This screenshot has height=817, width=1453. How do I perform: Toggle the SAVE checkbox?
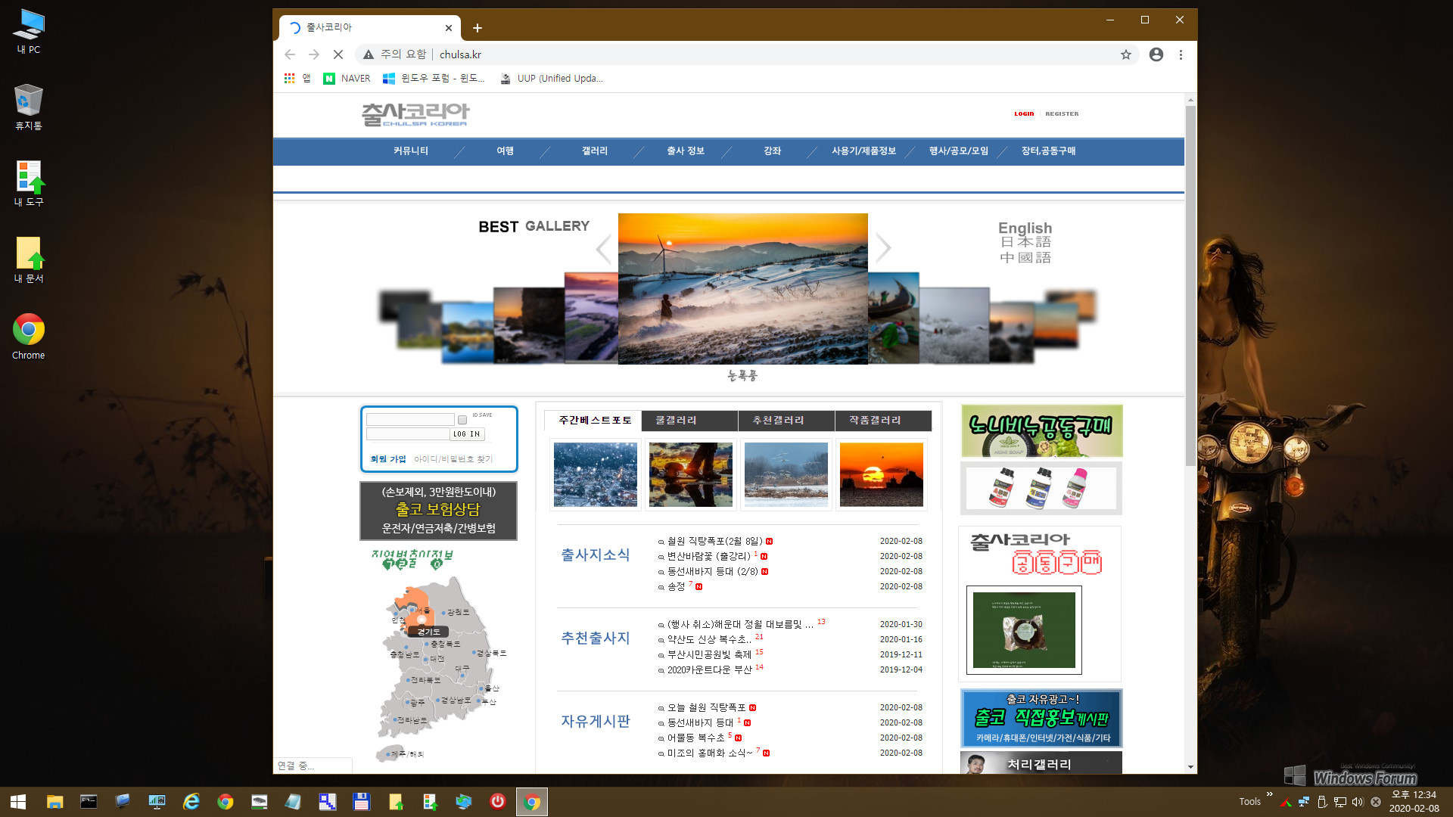coord(461,419)
